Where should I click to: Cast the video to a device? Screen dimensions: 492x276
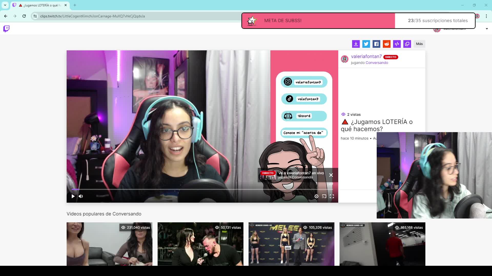[x=324, y=196]
